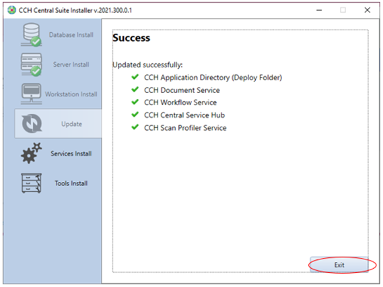Click the installer window title text
383x287 pixels.
click(x=75, y=10)
